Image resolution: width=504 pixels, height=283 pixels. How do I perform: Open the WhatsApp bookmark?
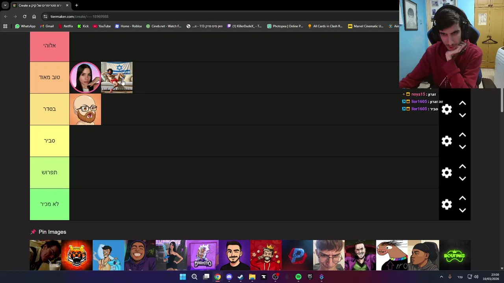25,26
